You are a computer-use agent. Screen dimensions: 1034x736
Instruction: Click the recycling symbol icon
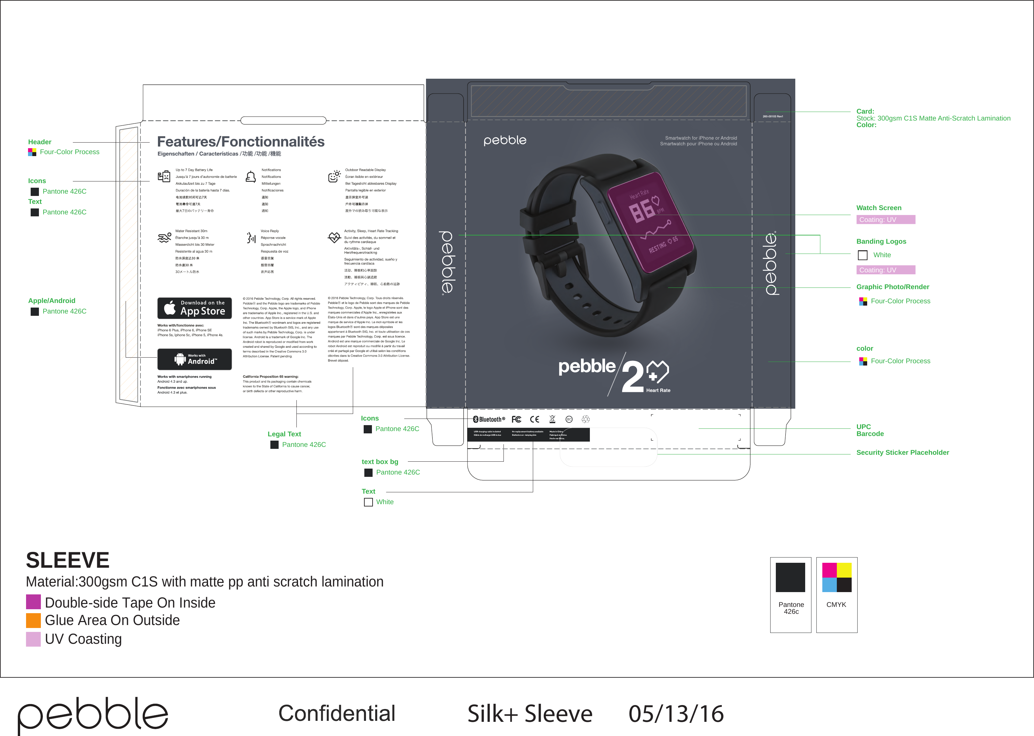coord(586,419)
